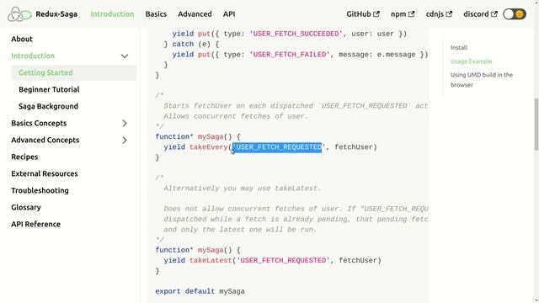Open the discord external link
The height and width of the screenshot is (303, 539).
[480, 14]
